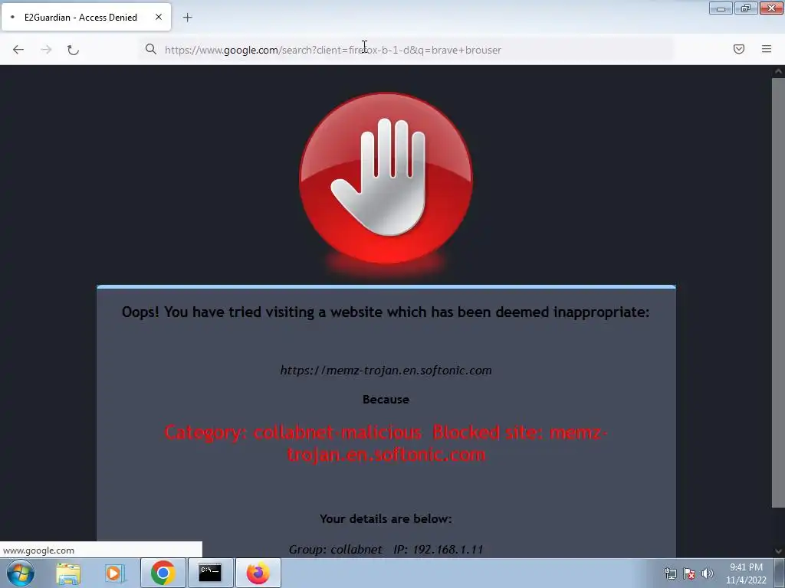The width and height of the screenshot is (785, 588).
Task: Open the Action Center flag icon
Action: click(689, 573)
